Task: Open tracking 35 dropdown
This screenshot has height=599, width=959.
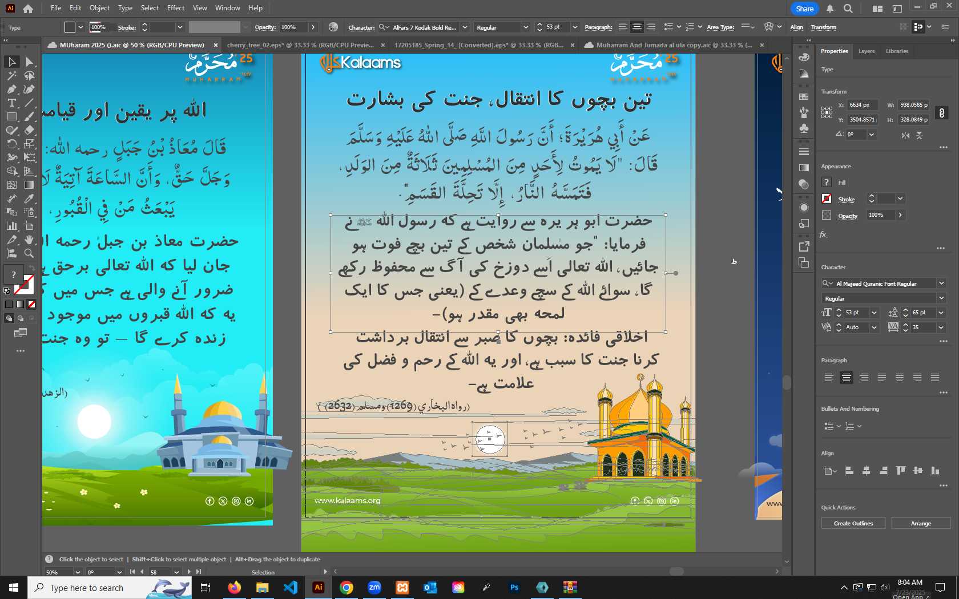Action: 941,327
